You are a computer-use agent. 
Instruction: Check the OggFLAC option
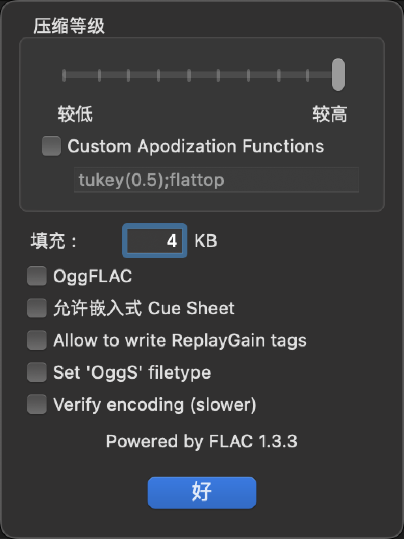(36, 276)
